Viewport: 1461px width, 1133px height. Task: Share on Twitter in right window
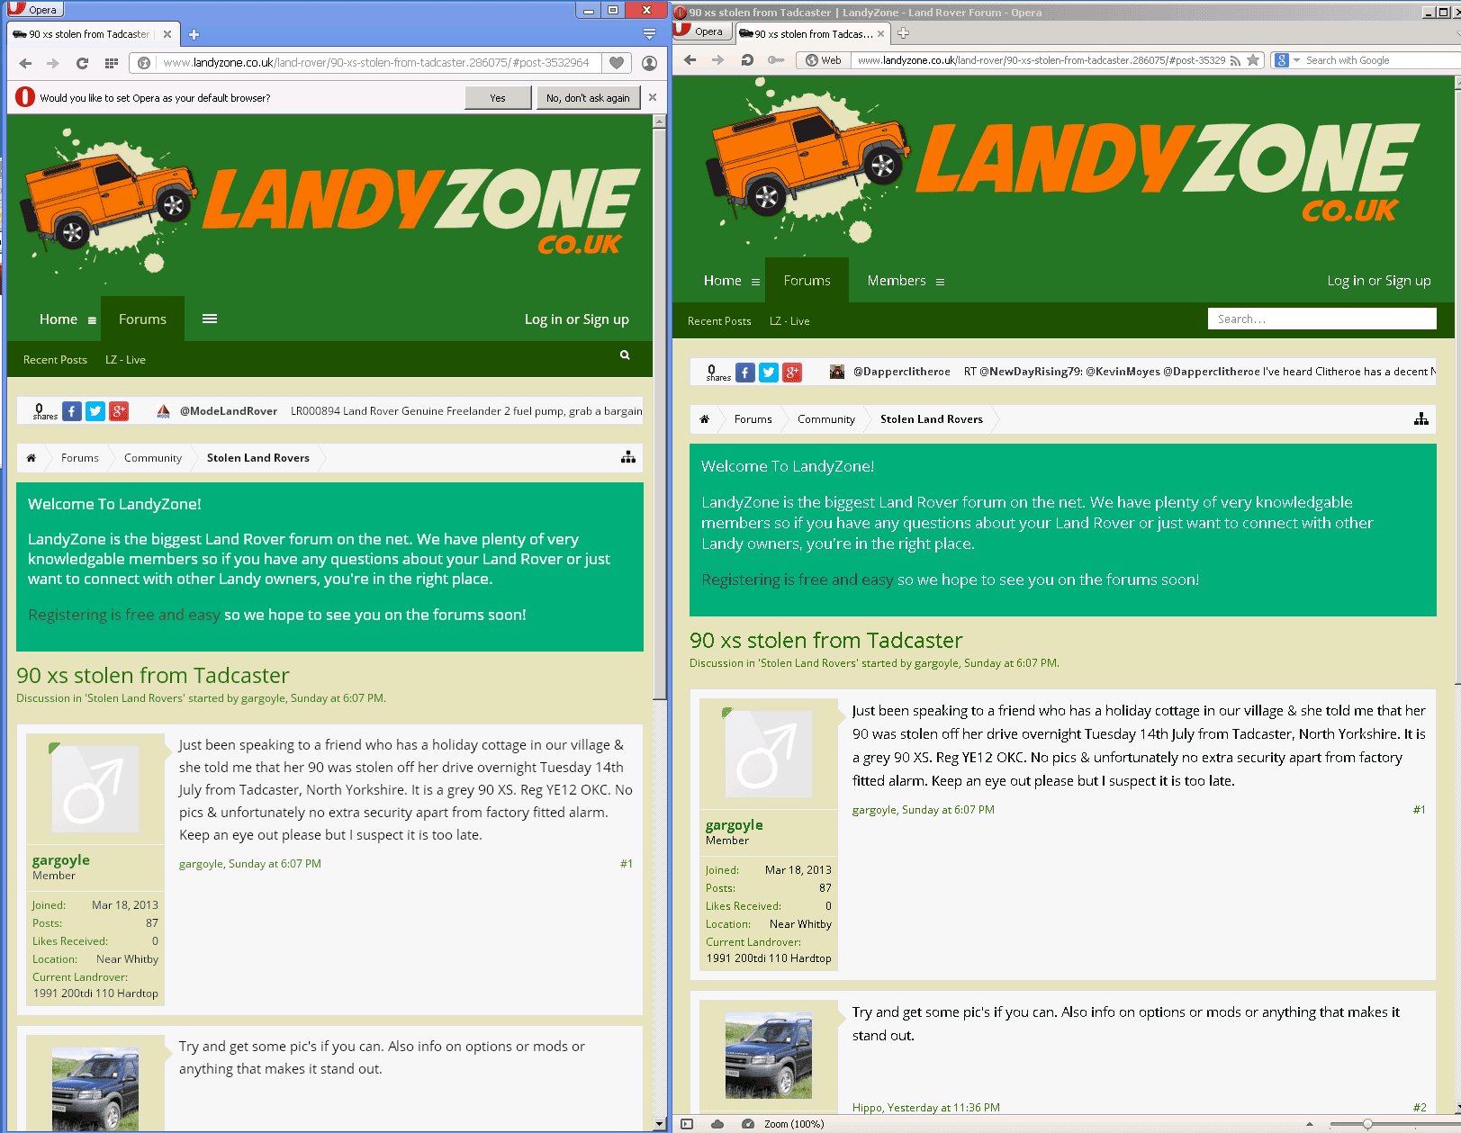(x=769, y=373)
